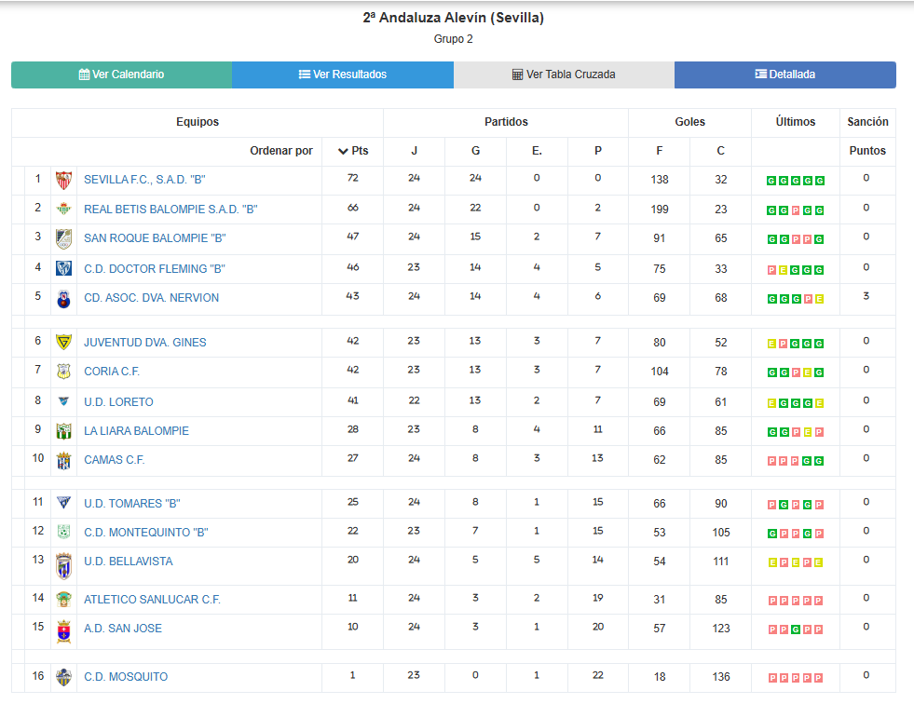914x704 pixels.
Task: Click C.D. Mosquito's last-five results streak
Action: tap(795, 678)
